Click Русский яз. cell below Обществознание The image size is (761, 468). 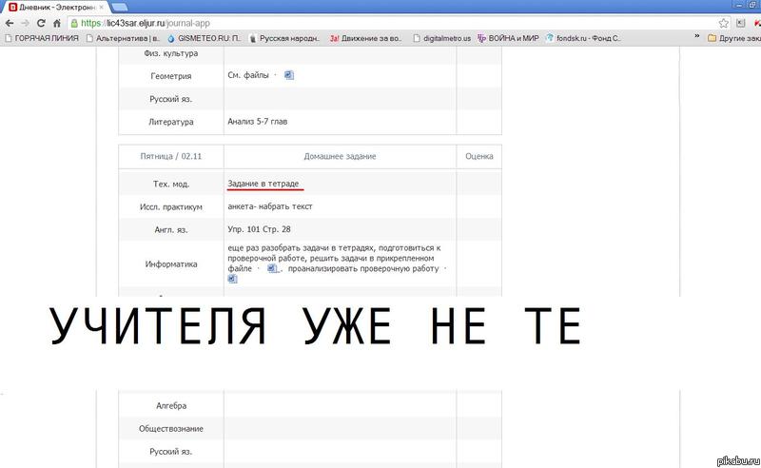point(171,452)
